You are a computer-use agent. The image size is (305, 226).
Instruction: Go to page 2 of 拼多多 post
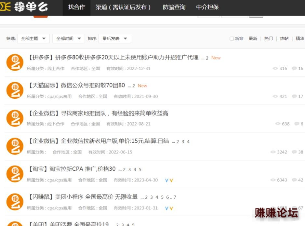point(207,58)
